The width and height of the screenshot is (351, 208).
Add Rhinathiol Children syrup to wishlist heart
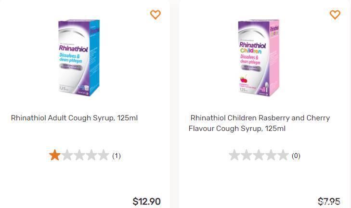(x=335, y=15)
